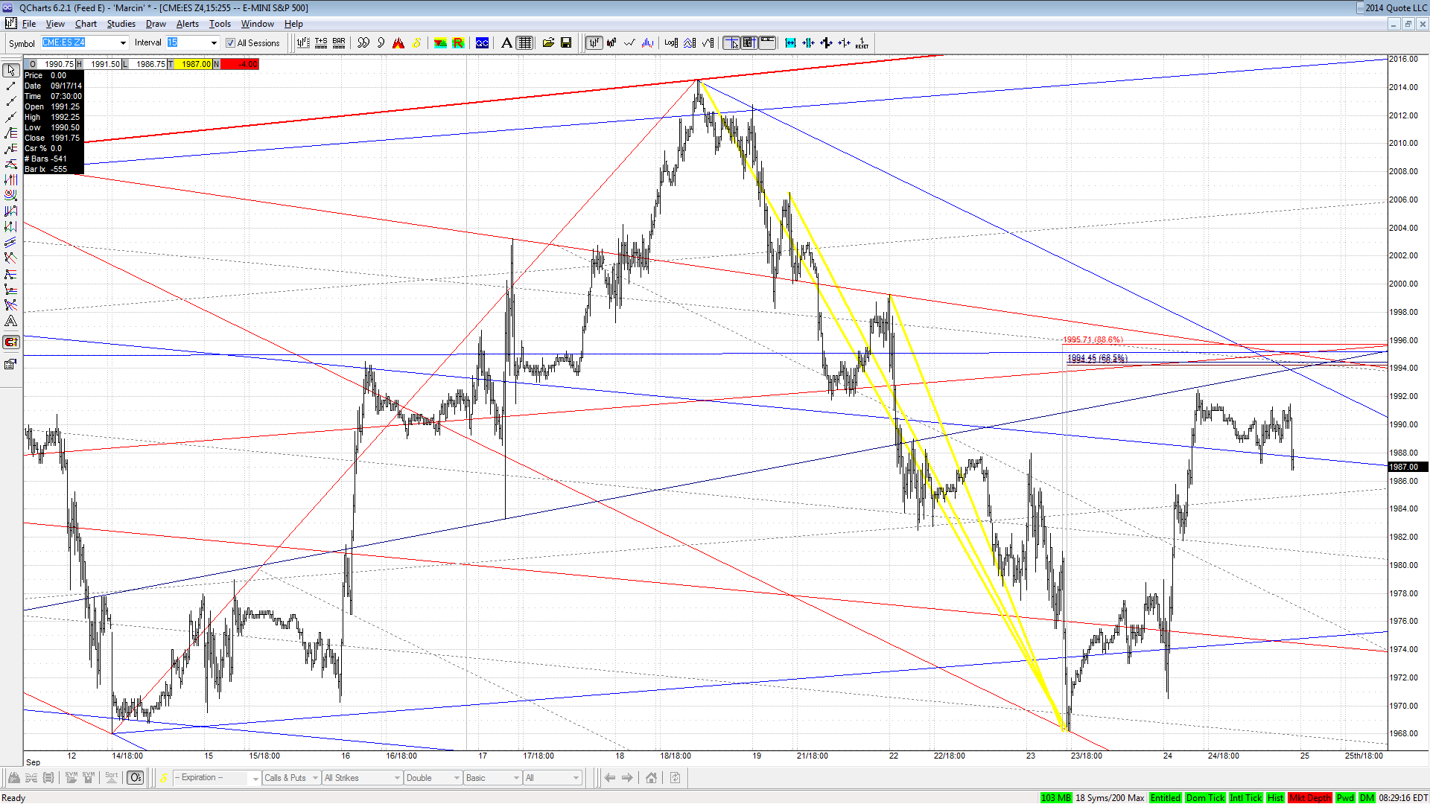The height and width of the screenshot is (804, 1430).
Task: Click the forward arrow navigation button
Action: [628, 778]
